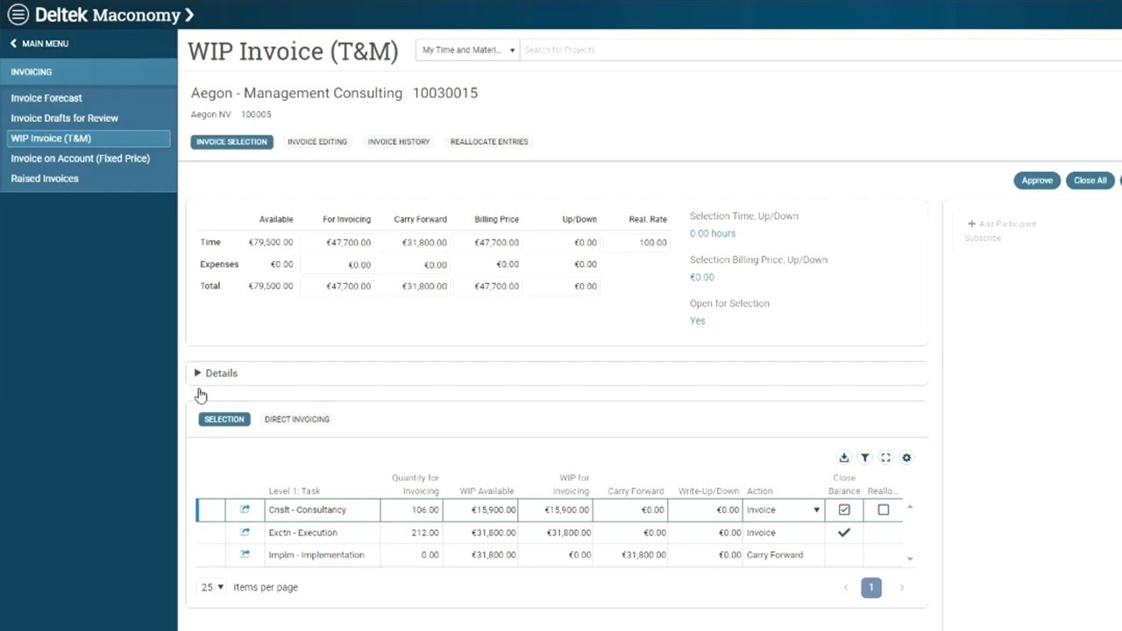Click the €0.00 Selection Billing Price link
This screenshot has height=631, width=1122.
coord(702,277)
